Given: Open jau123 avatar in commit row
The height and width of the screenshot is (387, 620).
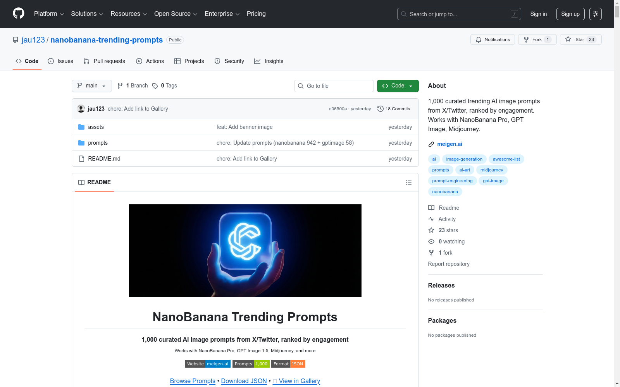Looking at the screenshot, I should pyautogui.click(x=81, y=109).
